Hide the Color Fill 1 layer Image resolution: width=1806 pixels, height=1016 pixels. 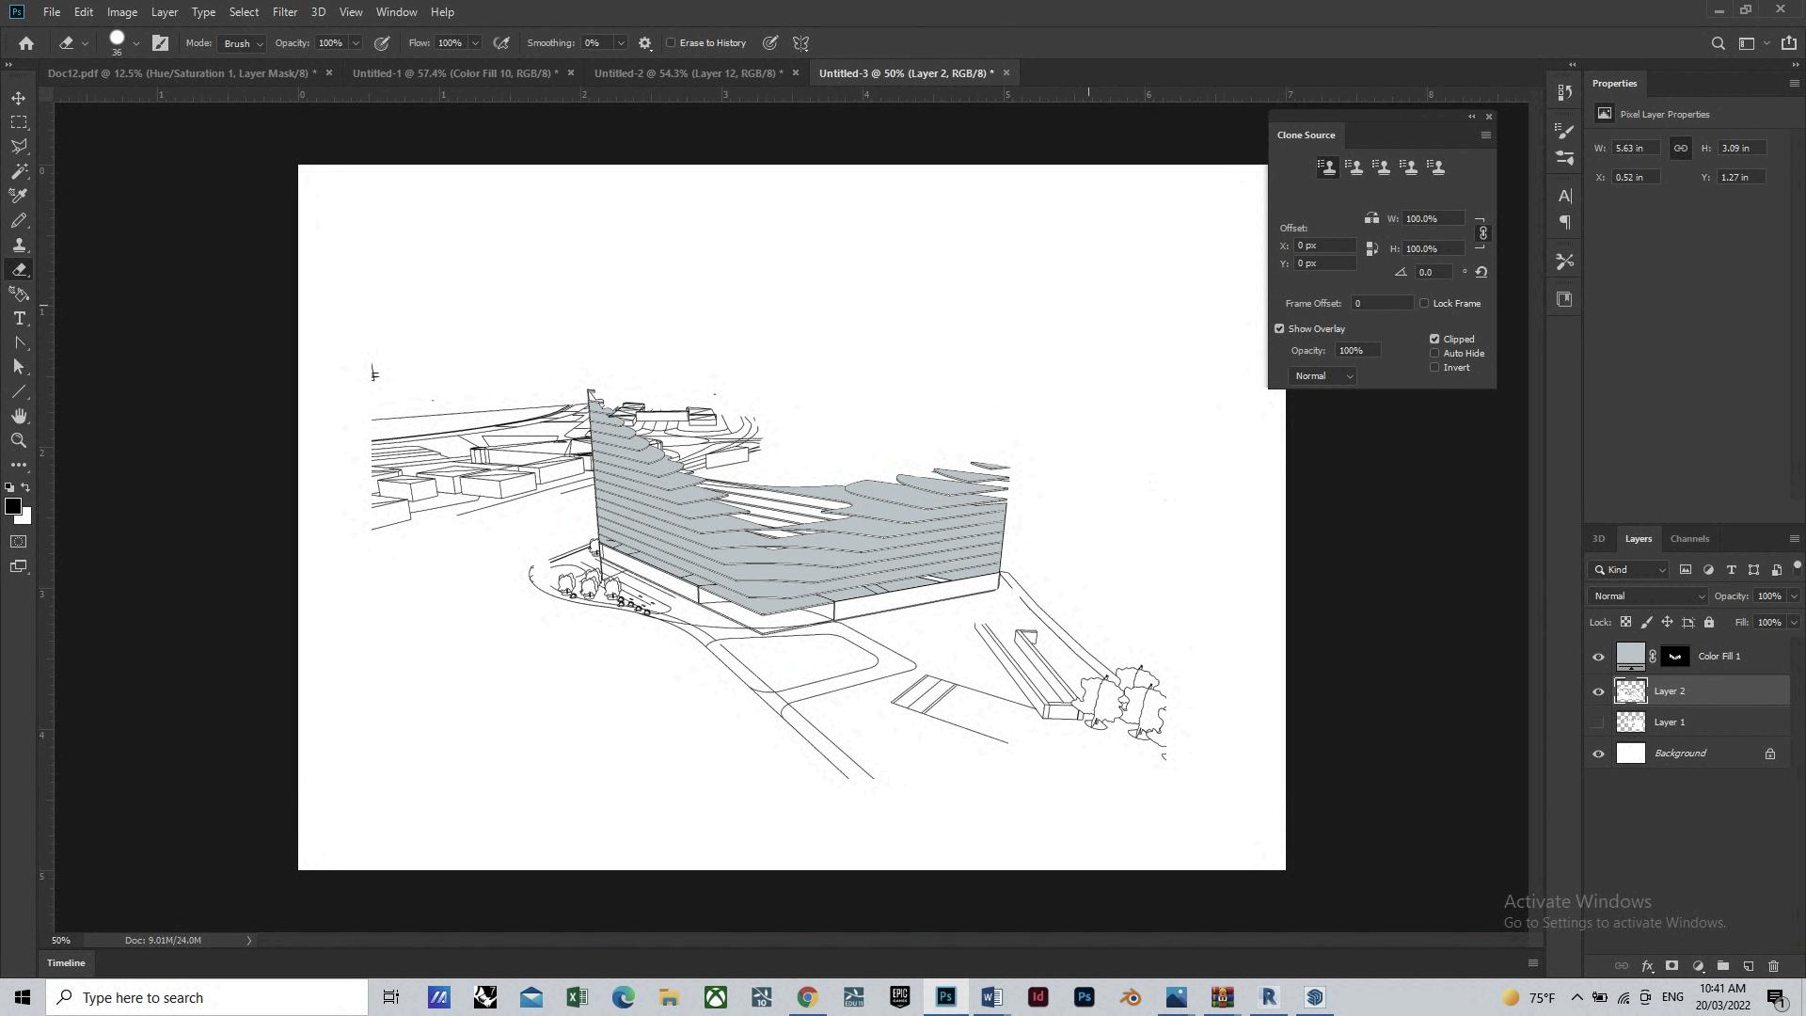[x=1598, y=657]
